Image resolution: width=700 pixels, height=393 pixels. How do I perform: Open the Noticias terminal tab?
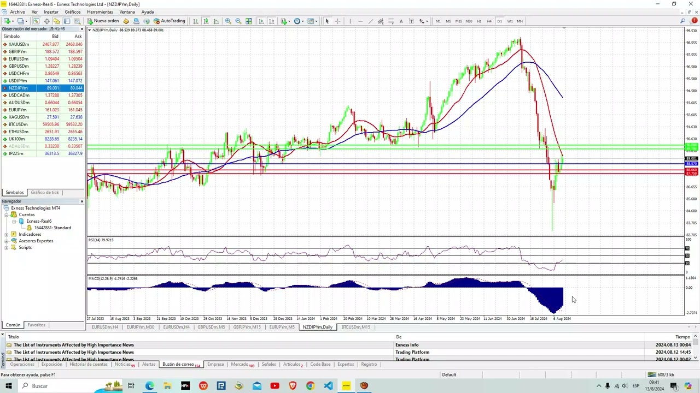tap(123, 364)
